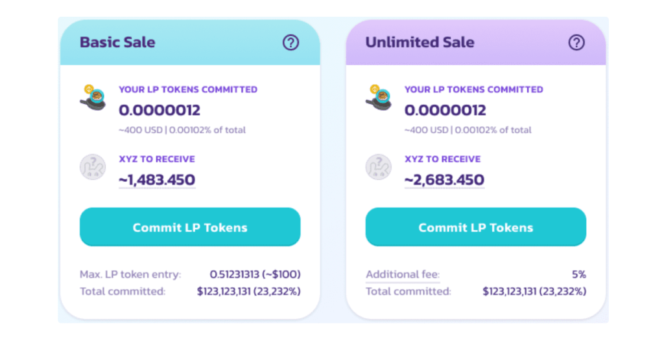The height and width of the screenshot is (348, 664).
Task: Click Total committed amount in Unlimited Sale
Action: point(534,292)
